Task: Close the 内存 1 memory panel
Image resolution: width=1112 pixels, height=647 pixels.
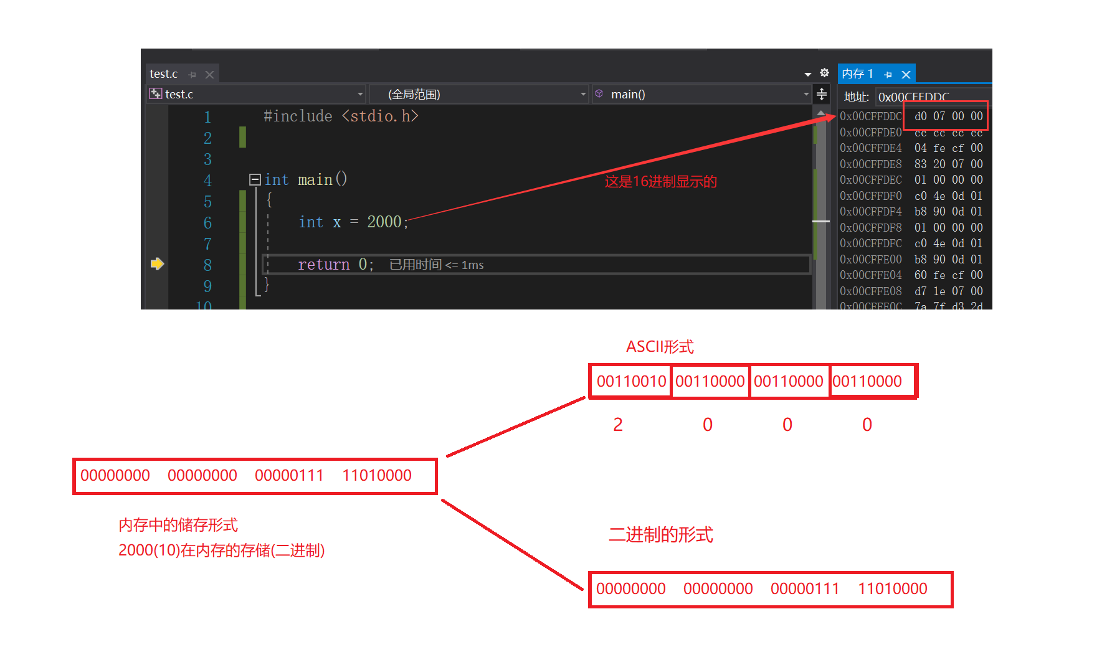Action: pyautogui.click(x=906, y=75)
